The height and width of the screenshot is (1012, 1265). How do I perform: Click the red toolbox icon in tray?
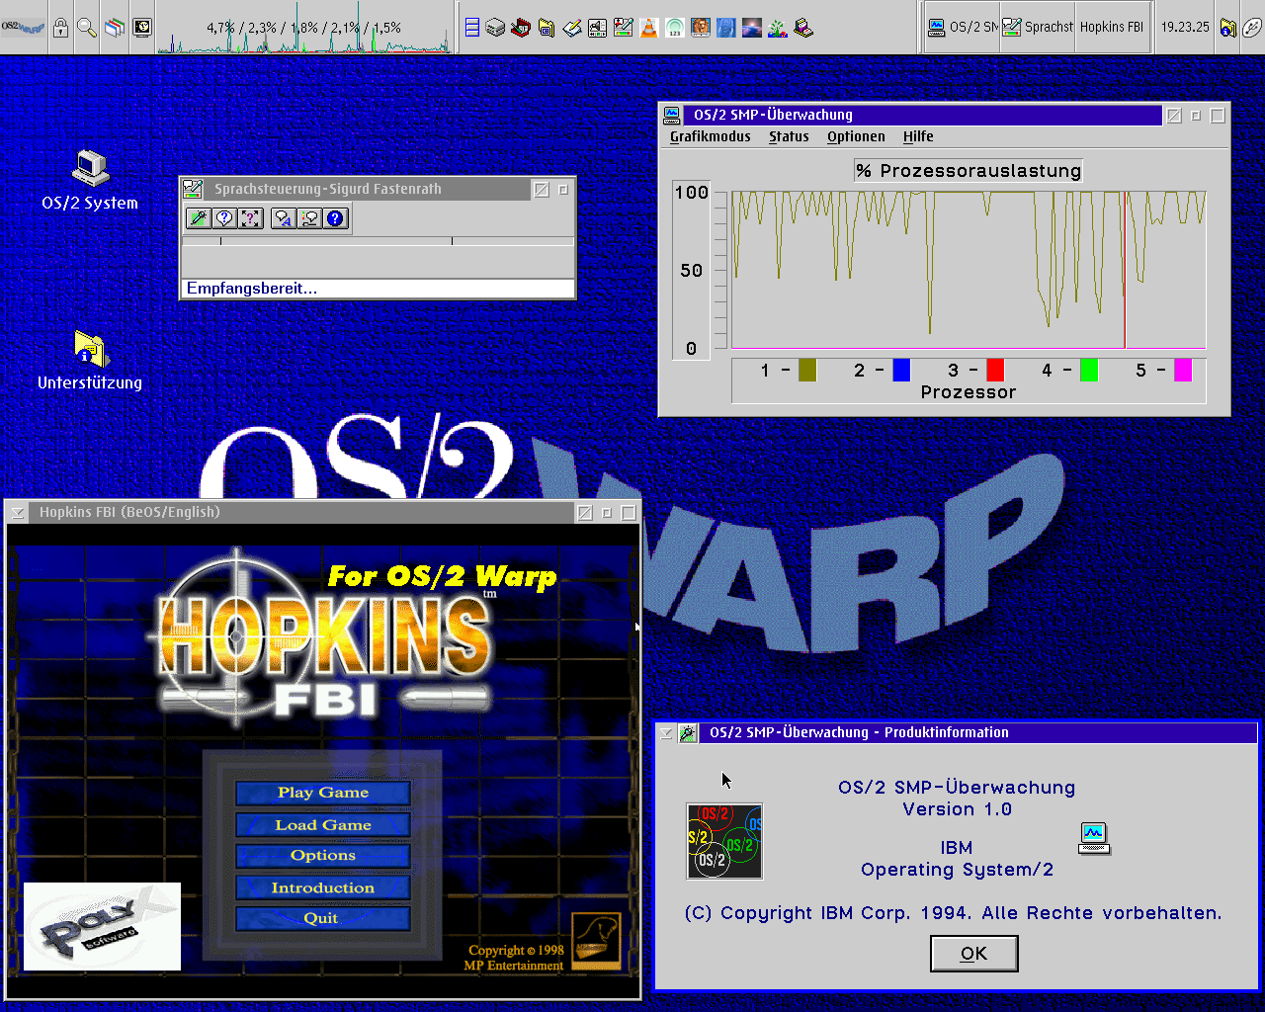(x=521, y=28)
